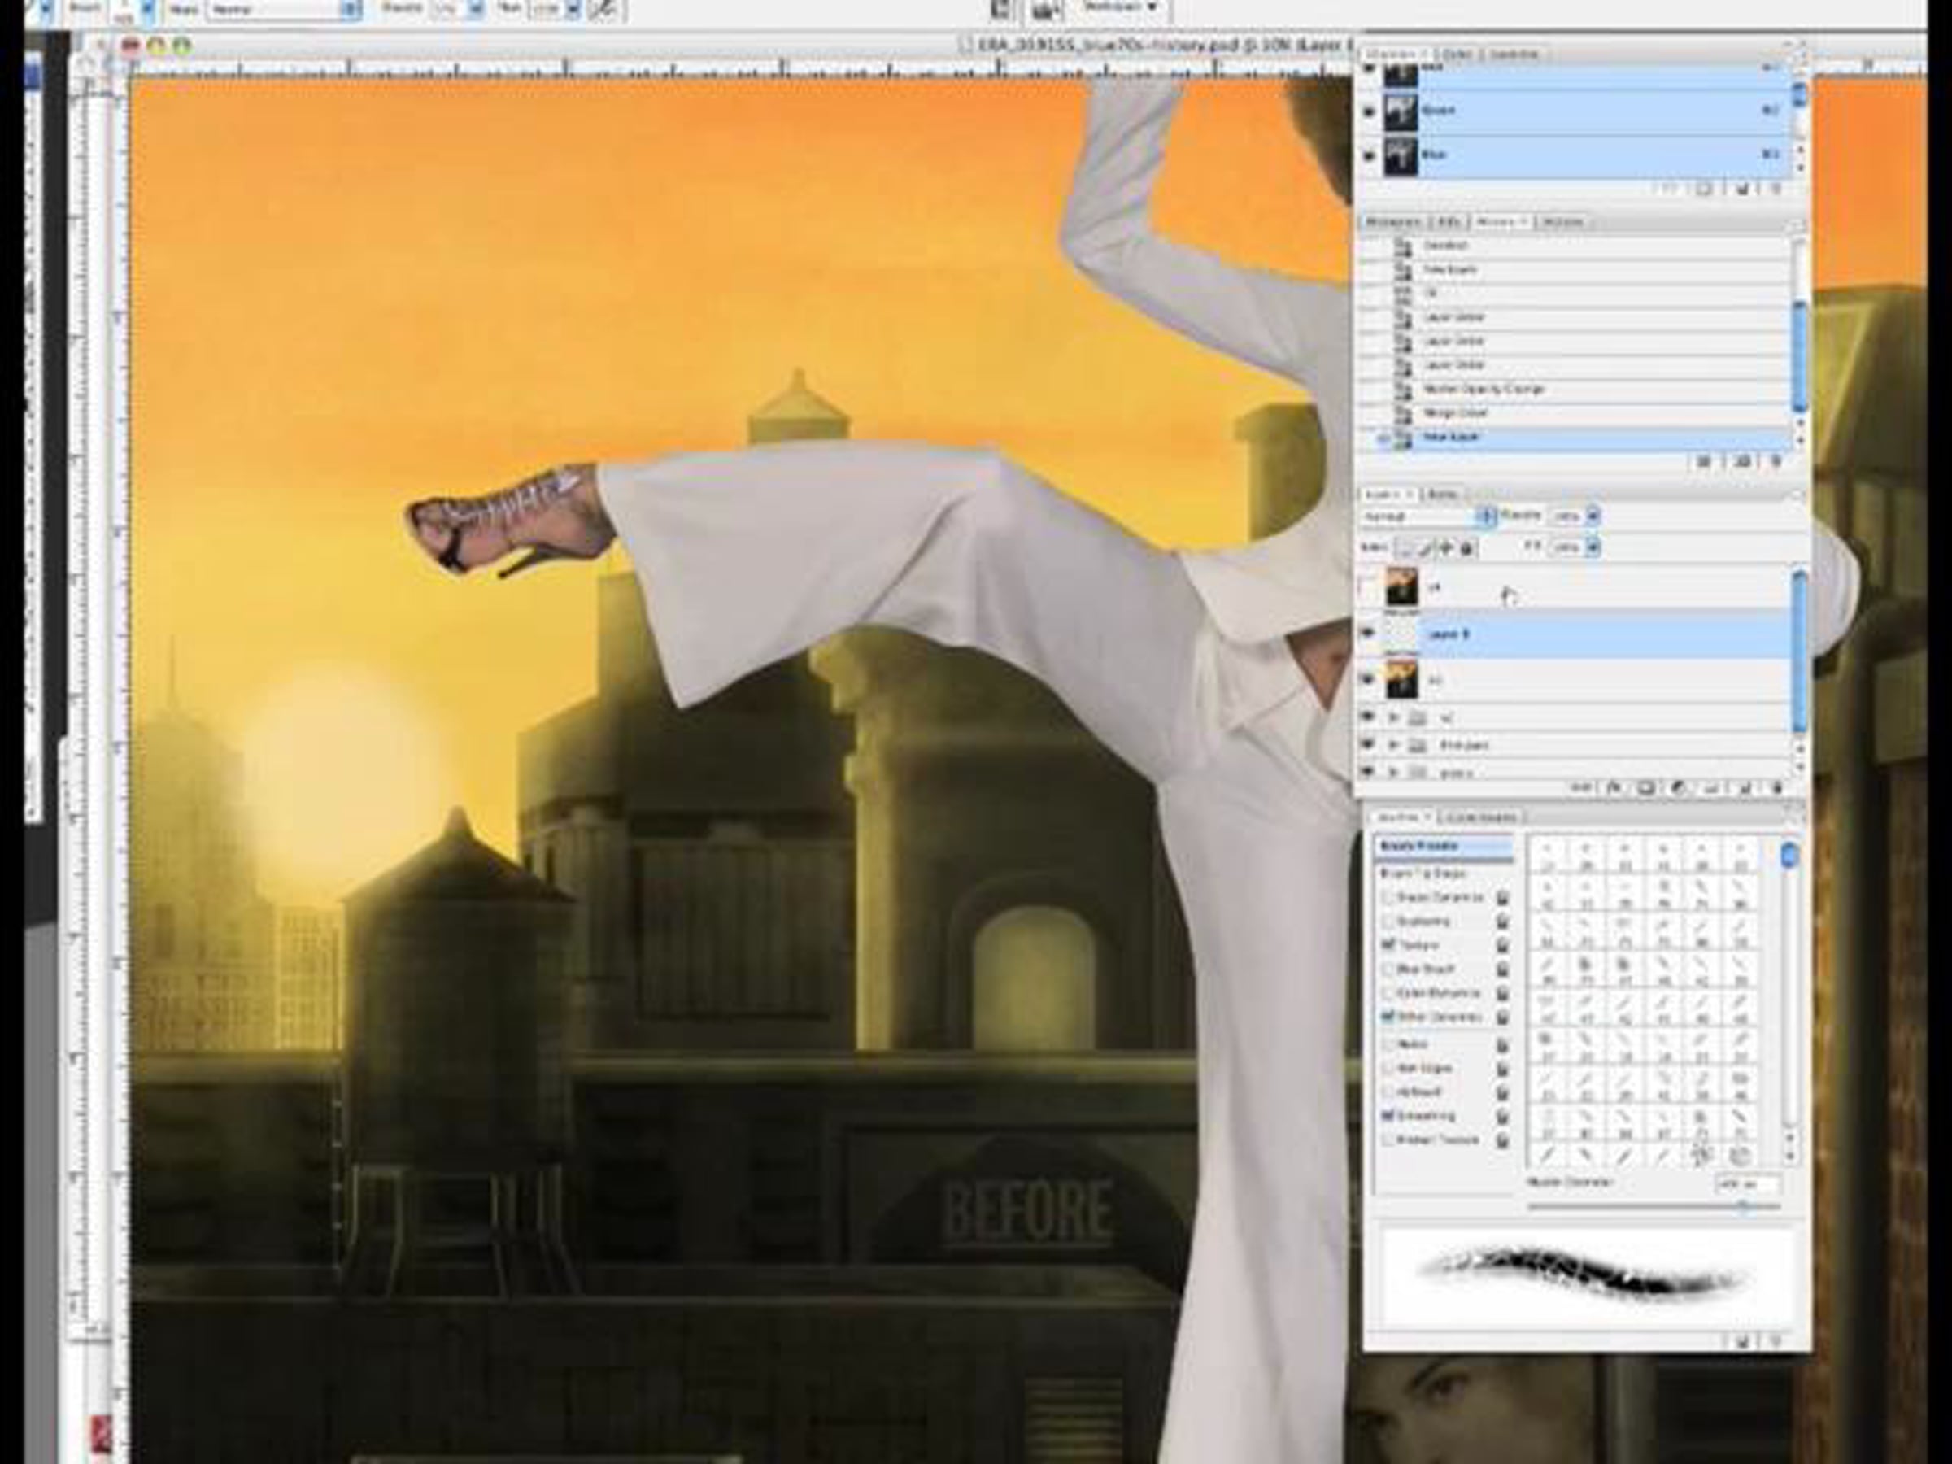The image size is (1952, 1464).
Task: Open the layer Opacity slider dropdown
Action: (x=1593, y=516)
